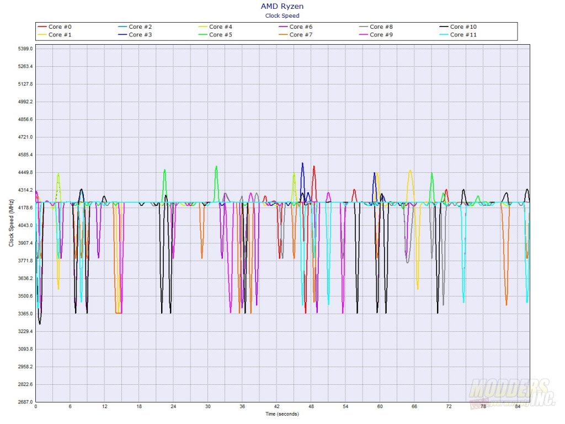Click the Core #5 peak spike near 31 seconds
The width and height of the screenshot is (565, 424).
pos(216,166)
